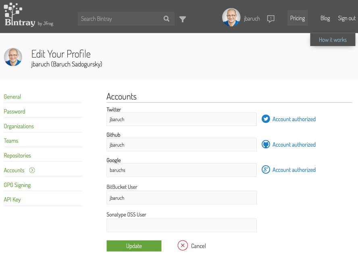The image size is (358, 265).
Task: Switch to GPG Signing section
Action: (17, 185)
